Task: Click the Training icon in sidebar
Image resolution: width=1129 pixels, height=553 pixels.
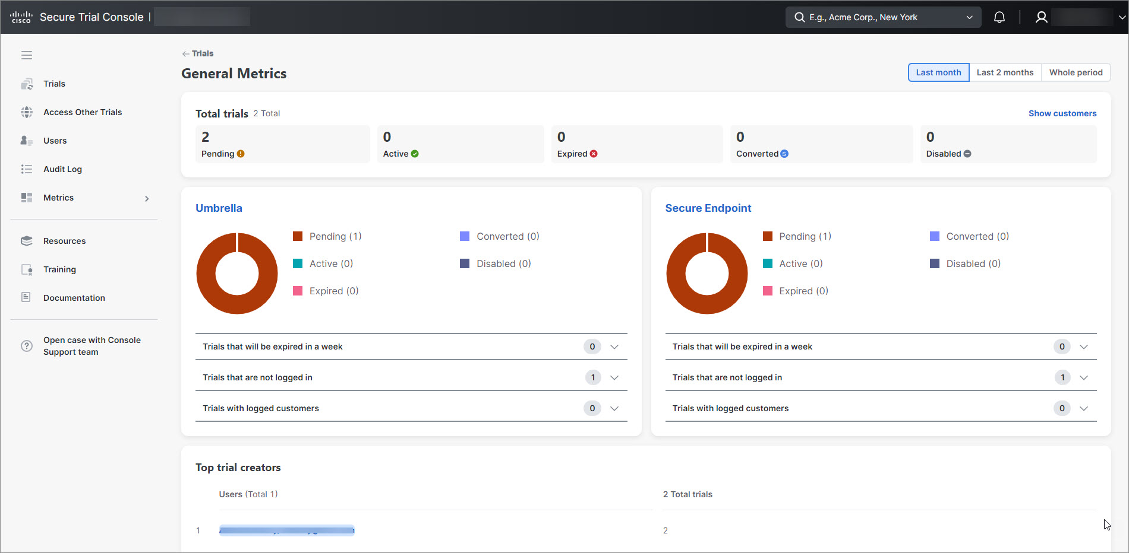Action: click(x=27, y=269)
